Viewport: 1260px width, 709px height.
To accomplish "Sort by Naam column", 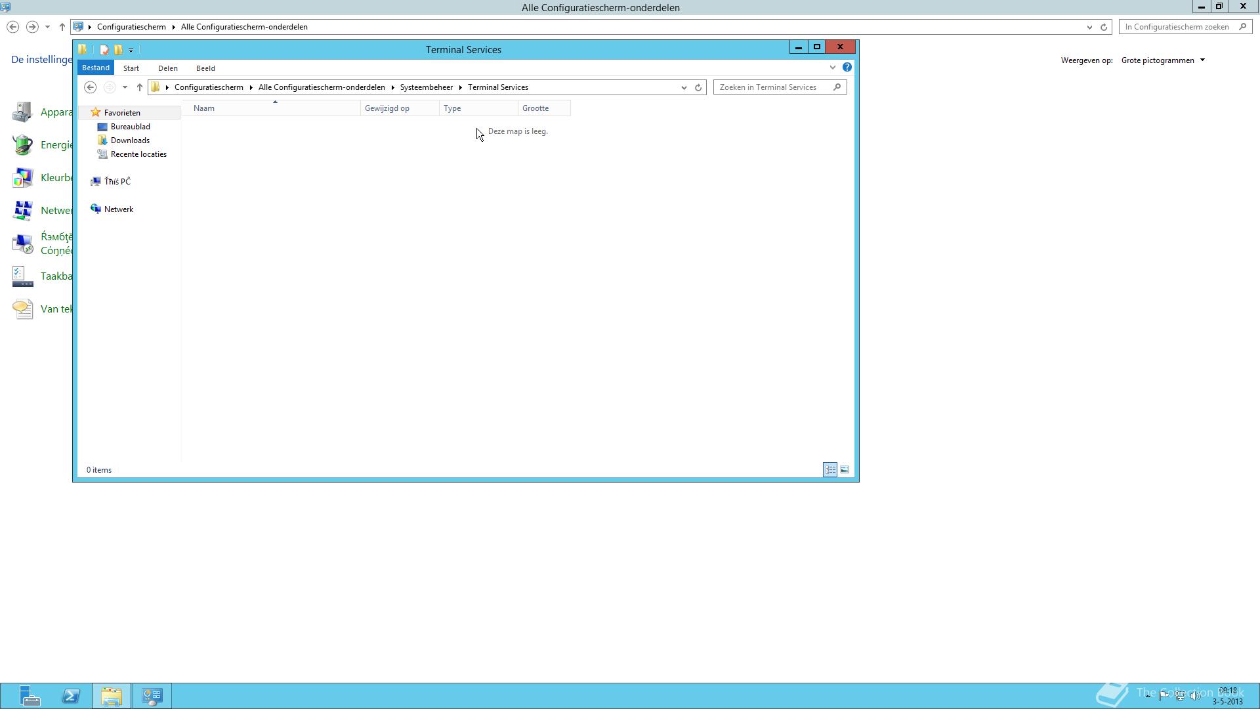I will (272, 108).
